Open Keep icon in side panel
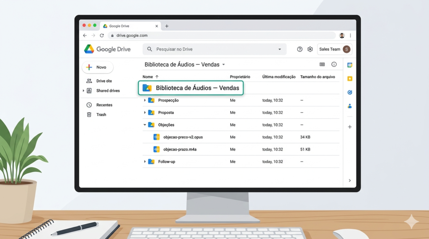This screenshot has width=429, height=239. pos(350,79)
